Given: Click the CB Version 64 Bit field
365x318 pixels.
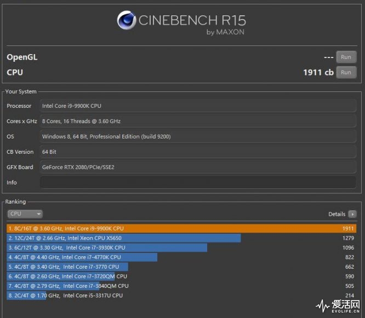Looking at the screenshot, I should 198,152.
